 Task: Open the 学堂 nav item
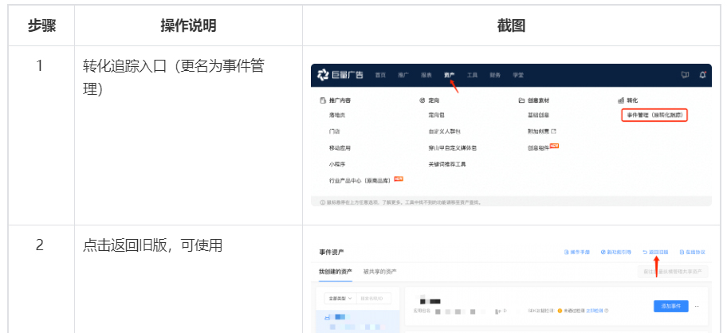tap(518, 75)
